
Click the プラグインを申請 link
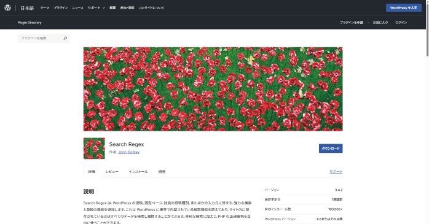(352, 23)
